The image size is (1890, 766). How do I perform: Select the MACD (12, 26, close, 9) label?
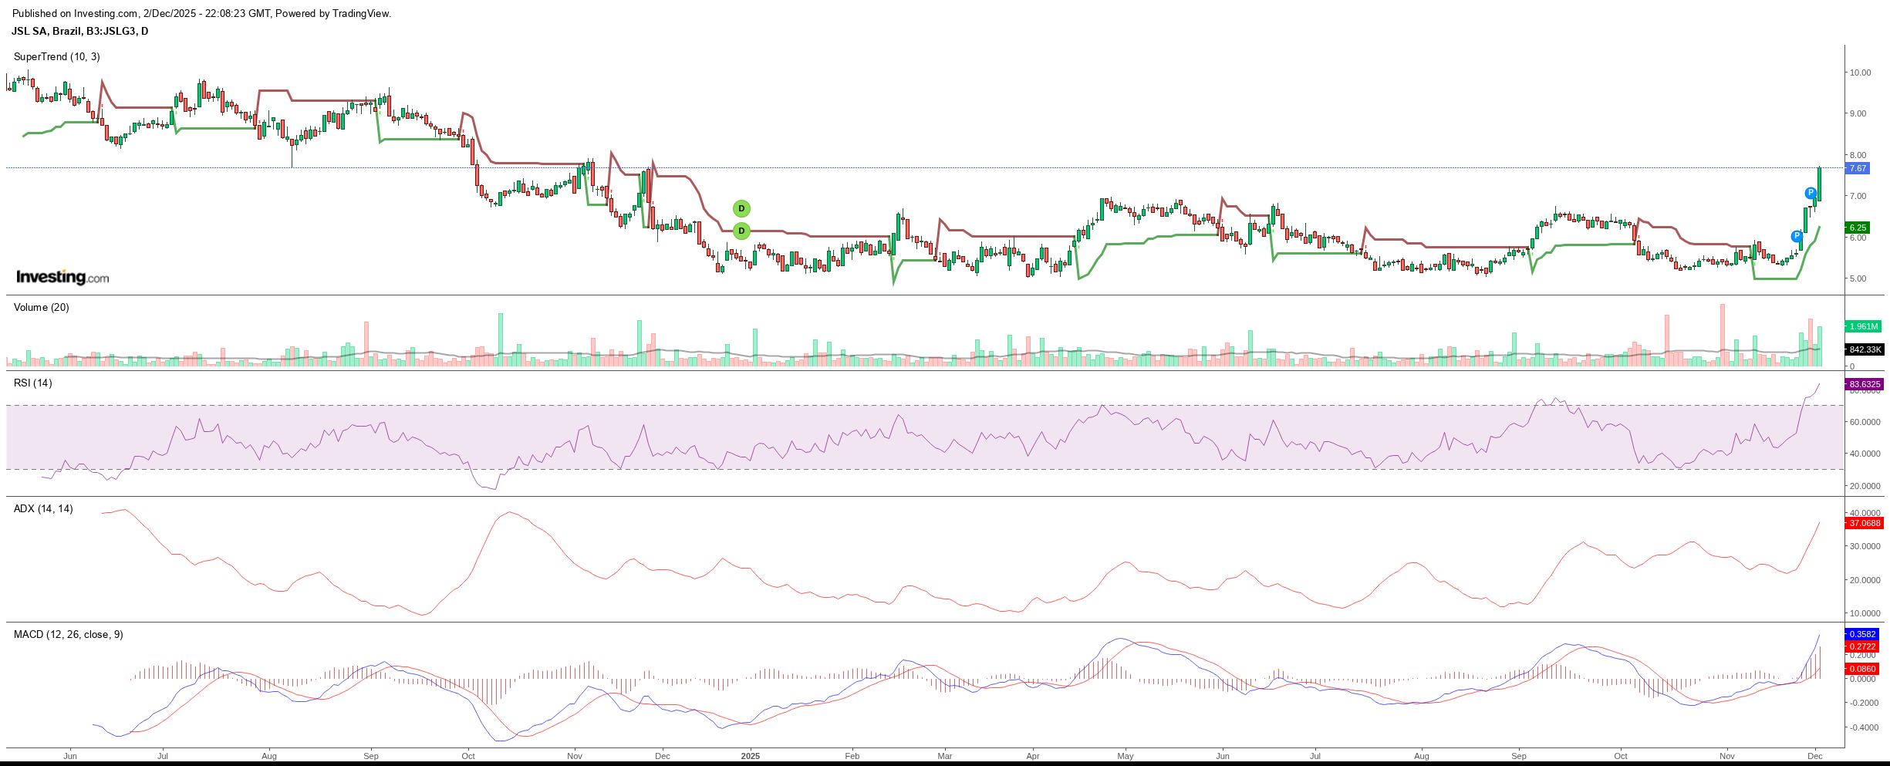point(69,634)
